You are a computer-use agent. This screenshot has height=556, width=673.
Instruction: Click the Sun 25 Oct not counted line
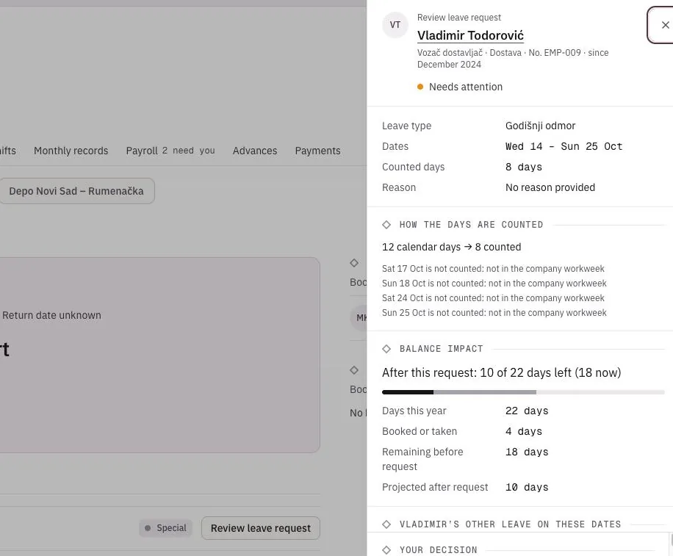coord(494,312)
